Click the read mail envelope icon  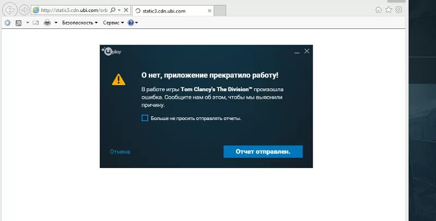pos(35,23)
